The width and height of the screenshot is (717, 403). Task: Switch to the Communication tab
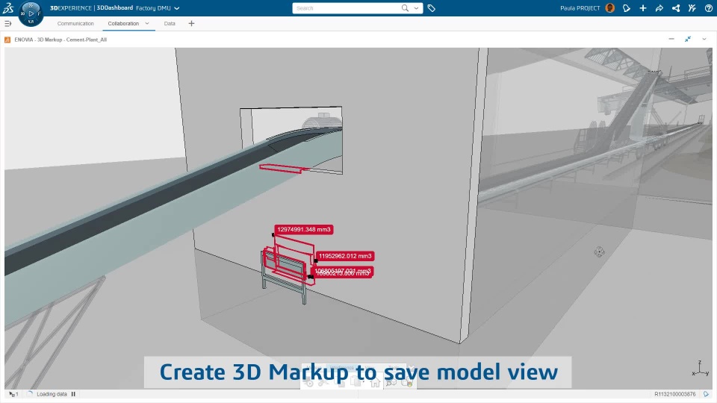click(x=75, y=23)
